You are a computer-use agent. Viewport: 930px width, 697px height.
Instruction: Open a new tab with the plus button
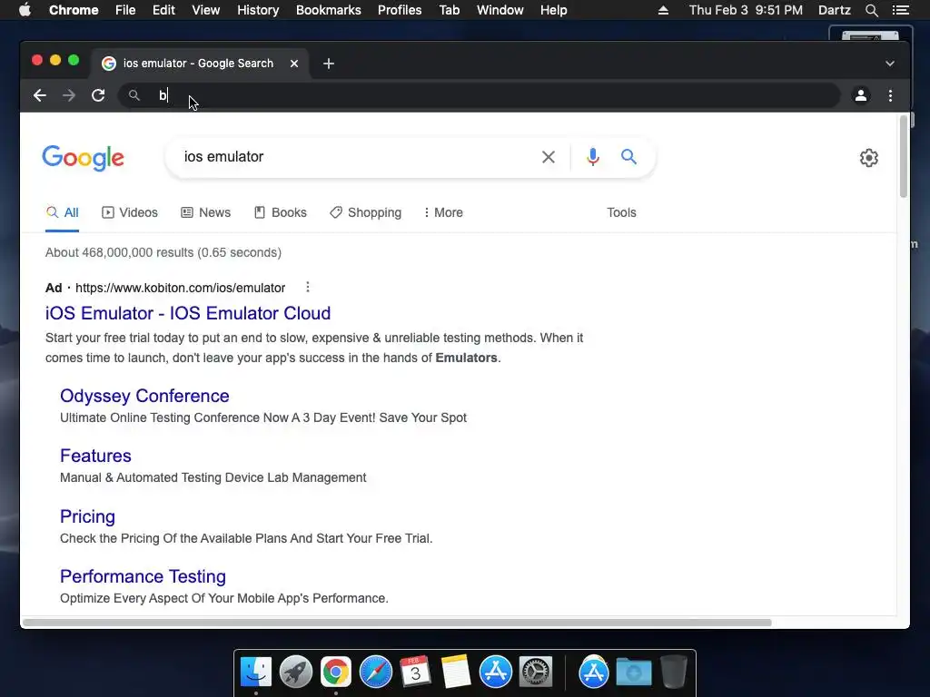[x=329, y=64]
